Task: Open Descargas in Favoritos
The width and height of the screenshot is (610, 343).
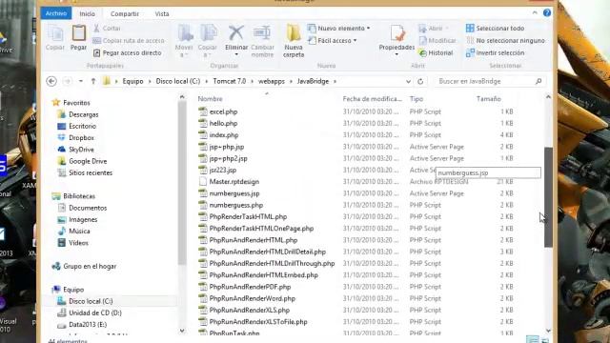Action: (x=83, y=114)
